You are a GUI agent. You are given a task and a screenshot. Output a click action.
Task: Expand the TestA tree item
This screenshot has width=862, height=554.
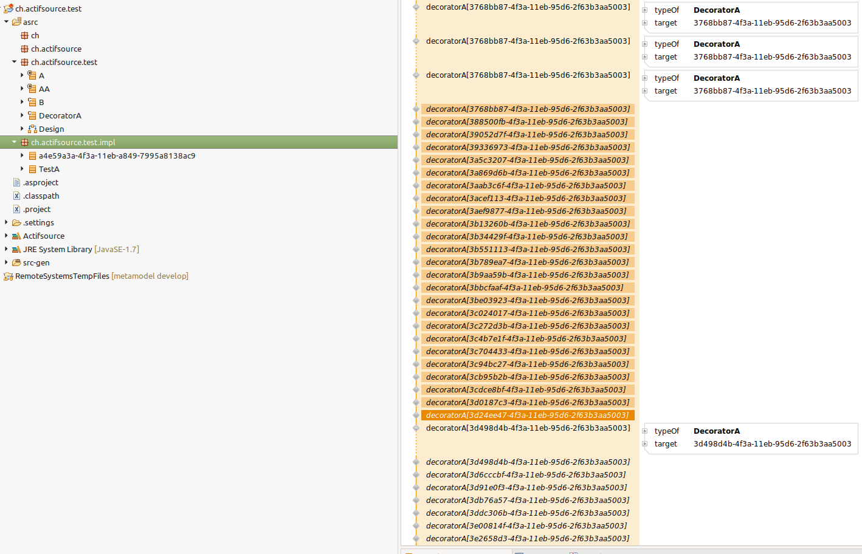(x=23, y=169)
